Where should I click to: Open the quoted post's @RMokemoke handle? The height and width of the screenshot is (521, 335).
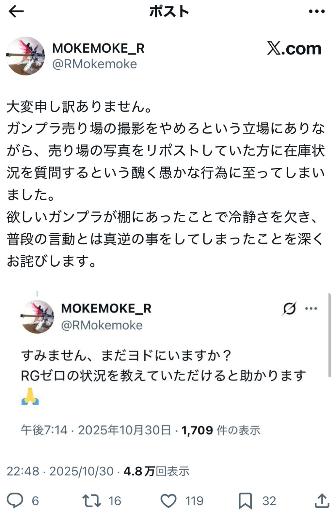pyautogui.click(x=102, y=325)
